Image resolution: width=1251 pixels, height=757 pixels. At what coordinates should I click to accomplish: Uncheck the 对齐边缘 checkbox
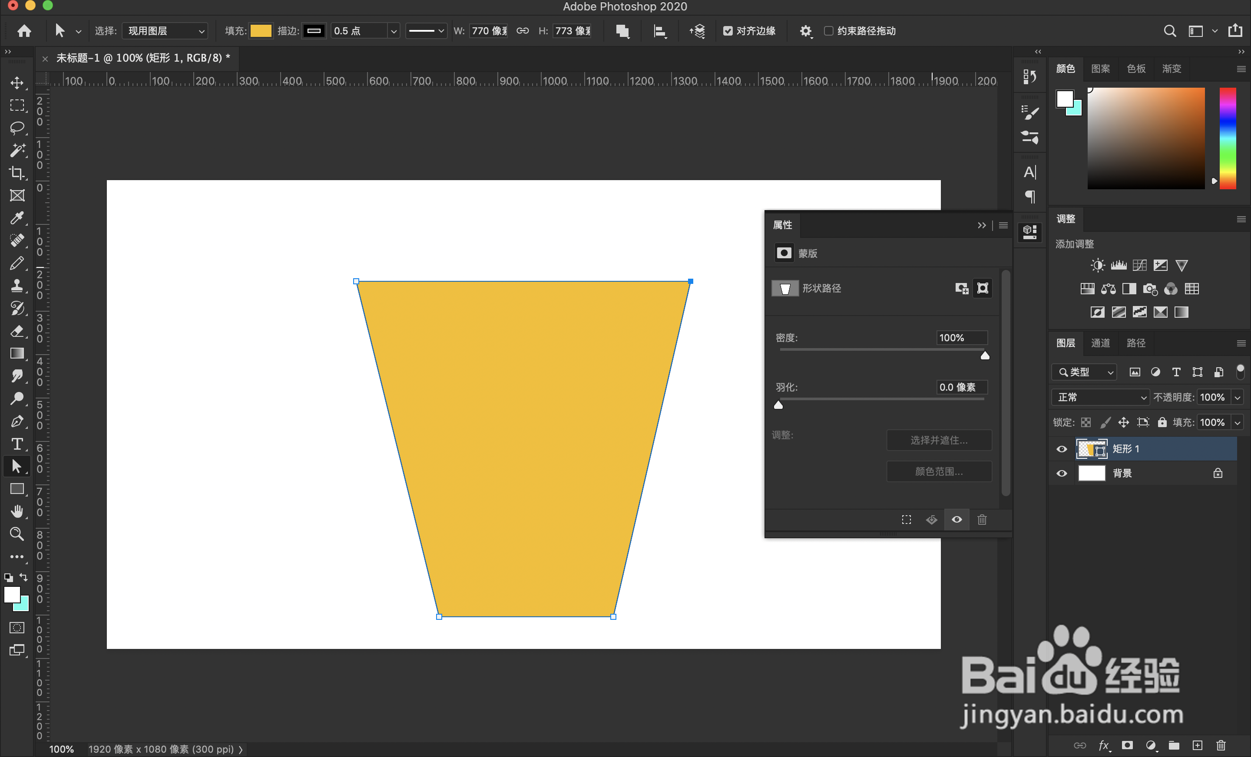(x=728, y=31)
